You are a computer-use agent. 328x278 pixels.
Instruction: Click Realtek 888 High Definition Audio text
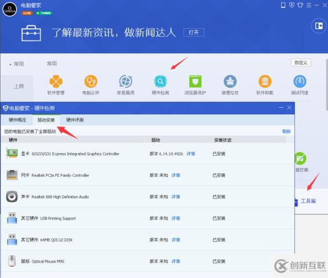point(60,197)
